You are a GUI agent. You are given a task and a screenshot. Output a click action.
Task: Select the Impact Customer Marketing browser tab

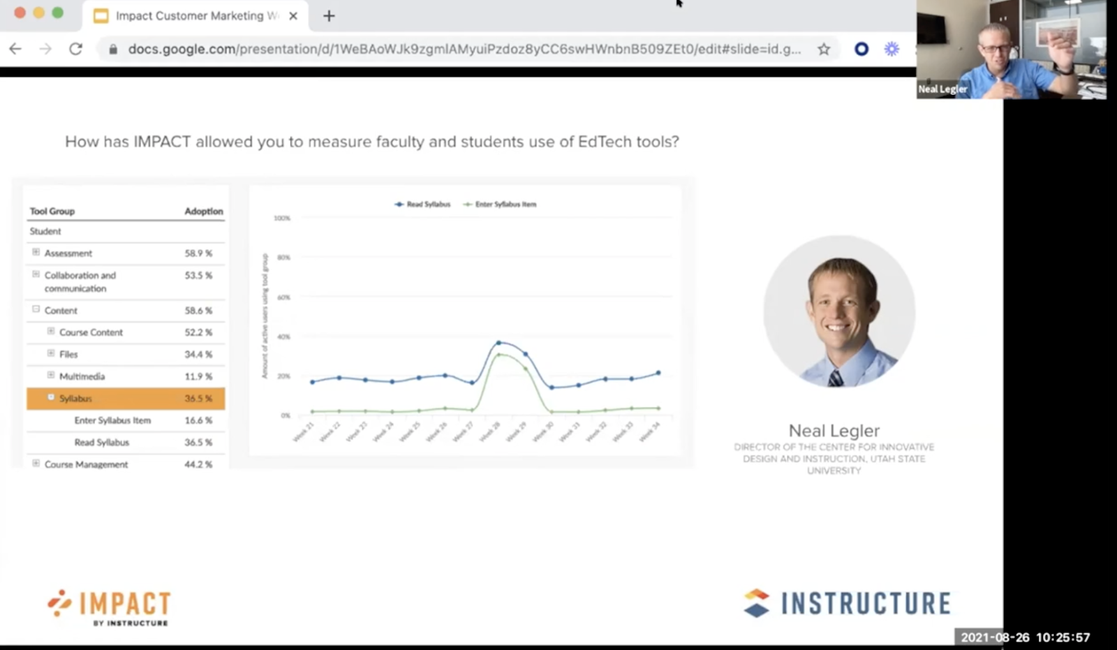pyautogui.click(x=196, y=15)
